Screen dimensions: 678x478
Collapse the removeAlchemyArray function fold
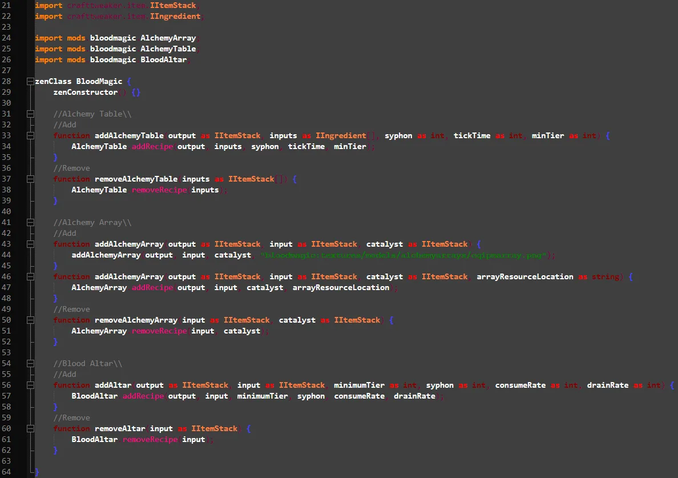(30, 320)
